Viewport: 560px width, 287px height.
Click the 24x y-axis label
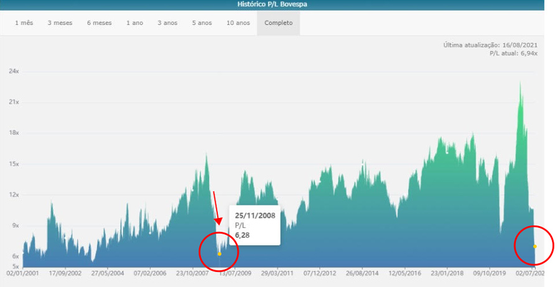pyautogui.click(x=13, y=71)
